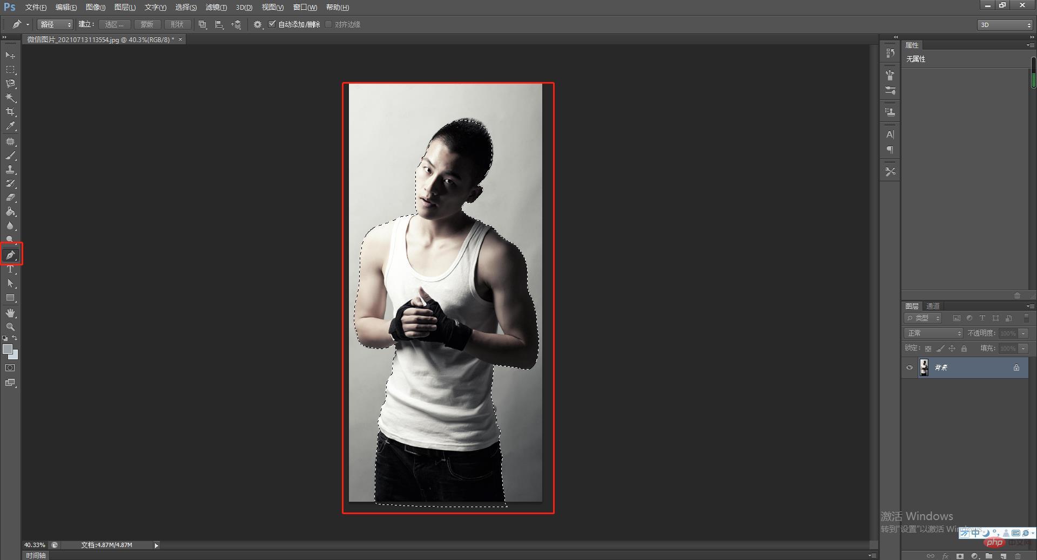Select the Hand tool

tap(10, 313)
